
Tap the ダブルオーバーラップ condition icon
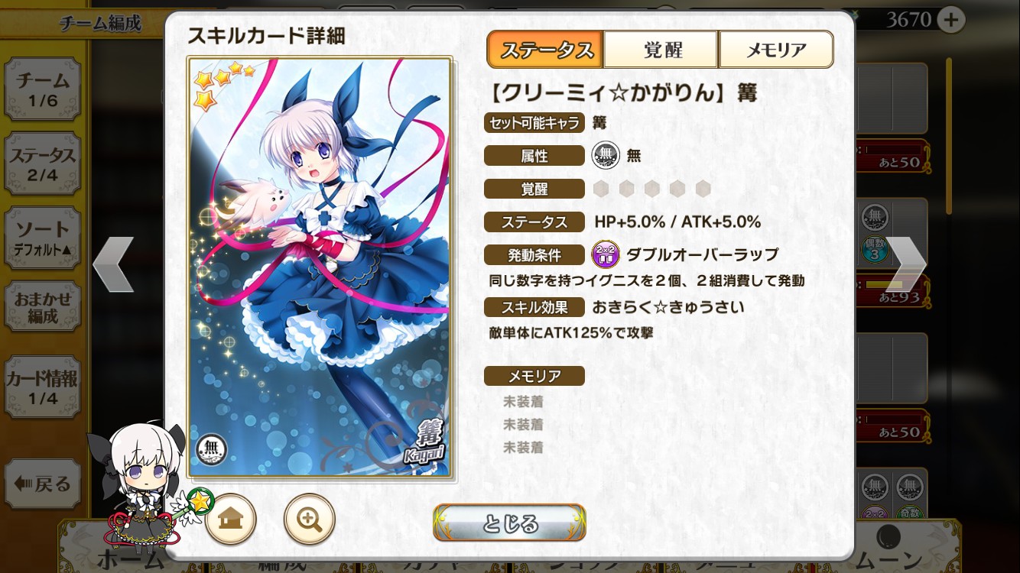pyautogui.click(x=606, y=254)
